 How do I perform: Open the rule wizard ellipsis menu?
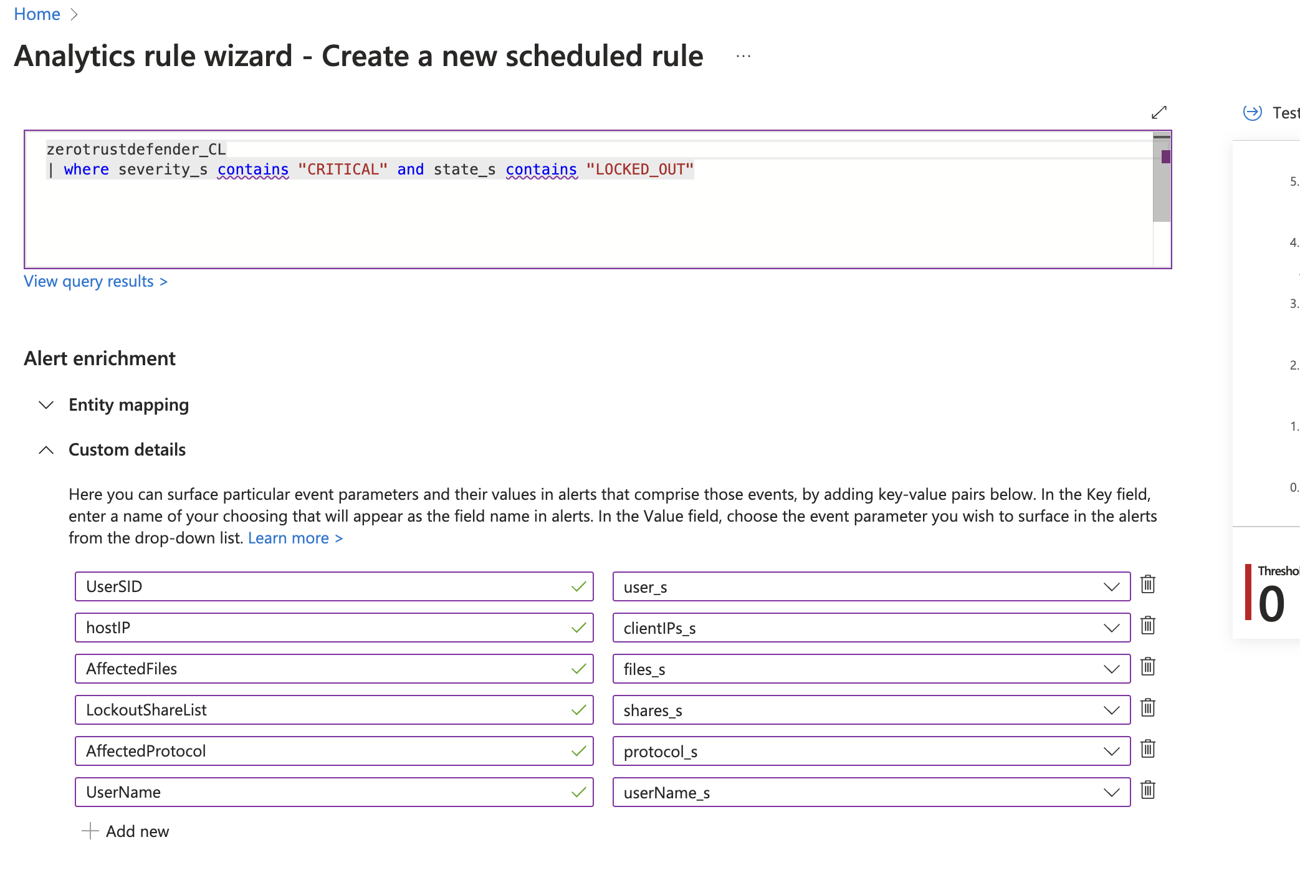pyautogui.click(x=743, y=55)
